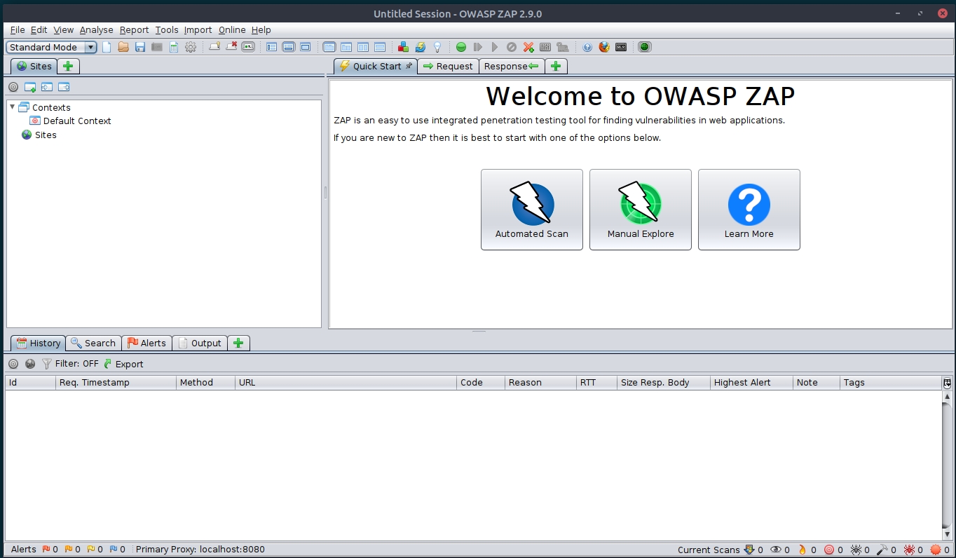Click the Manage Add-ons colored blocks icon
The height and width of the screenshot is (558, 956).
[403, 47]
